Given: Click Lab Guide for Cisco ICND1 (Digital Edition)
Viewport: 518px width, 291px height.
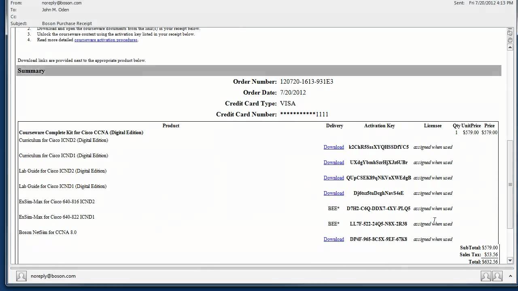Looking at the screenshot, I should click(63, 186).
